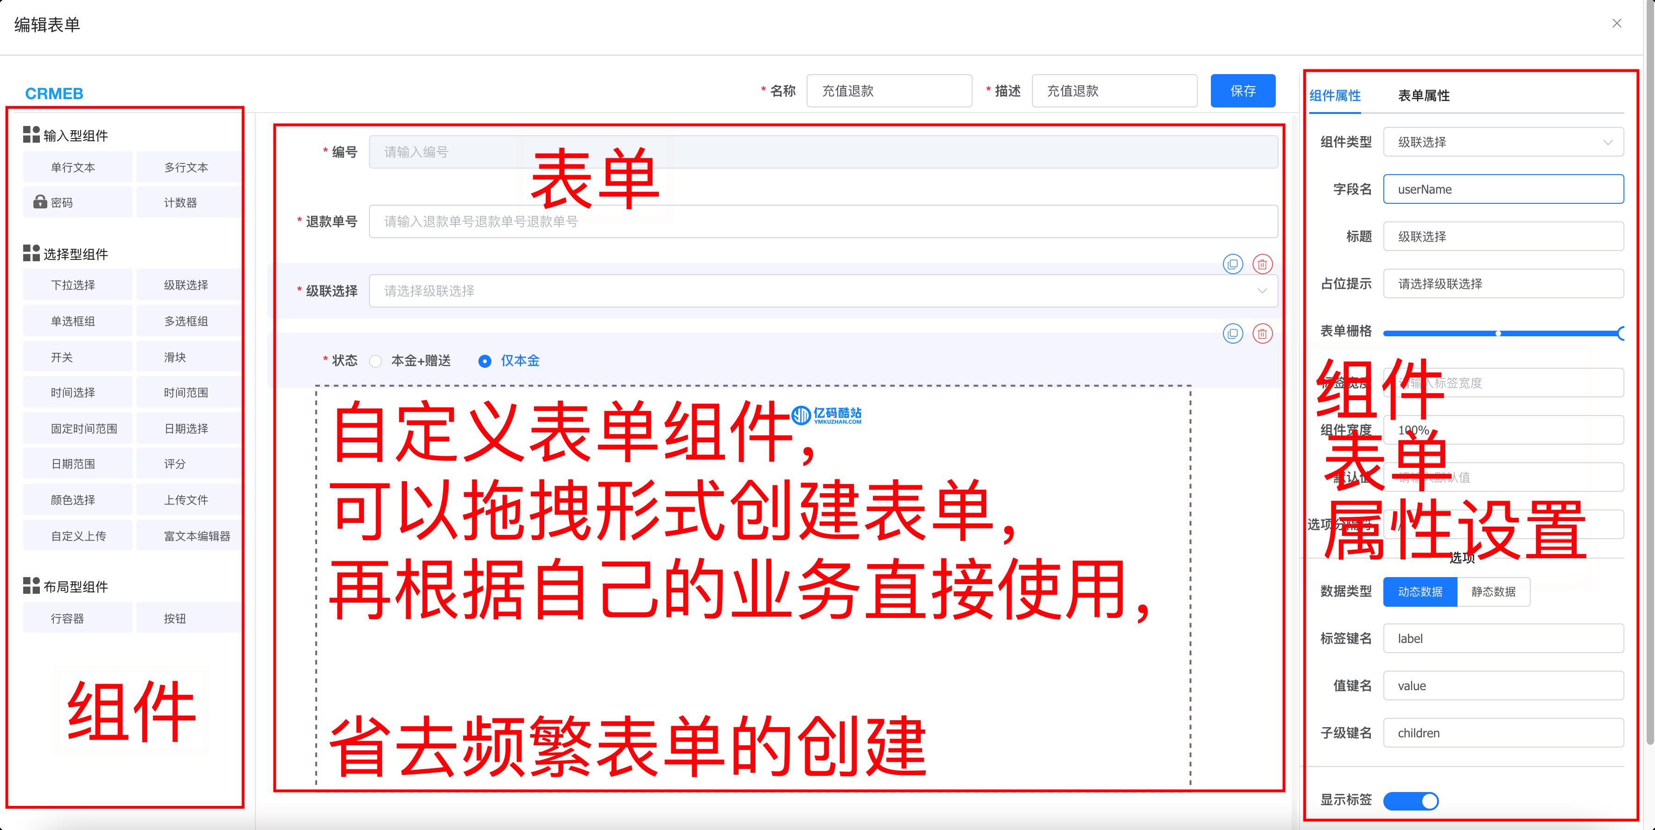Viewport: 1655px width, 830px height.
Task: Edit the 占位提示 property field
Action: point(1503,284)
